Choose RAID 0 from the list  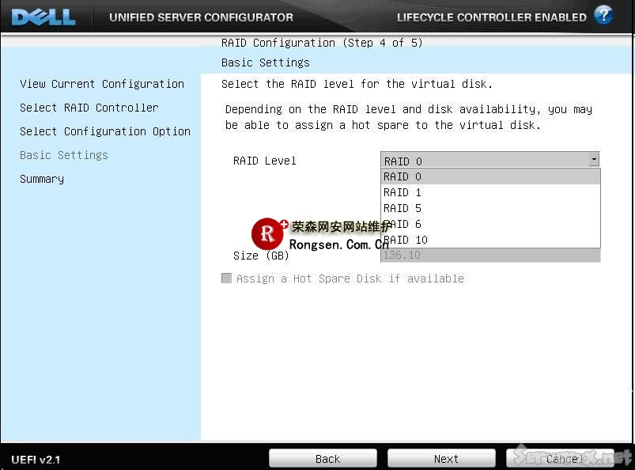(x=489, y=176)
